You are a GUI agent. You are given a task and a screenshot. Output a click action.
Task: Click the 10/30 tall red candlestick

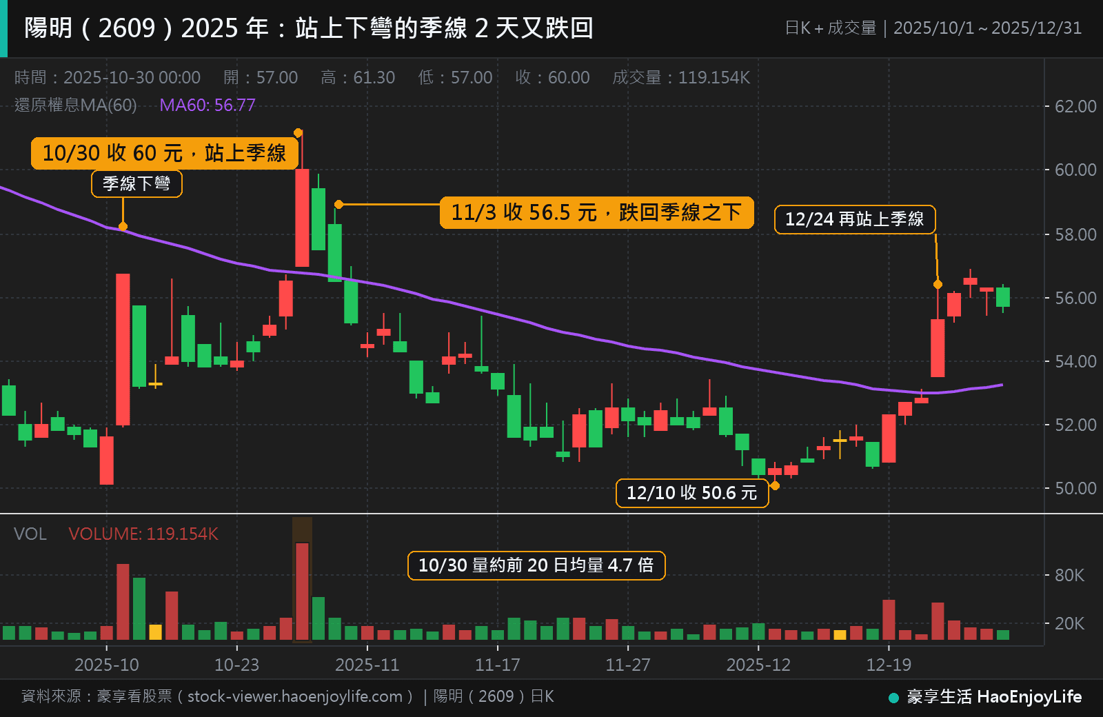point(302,218)
